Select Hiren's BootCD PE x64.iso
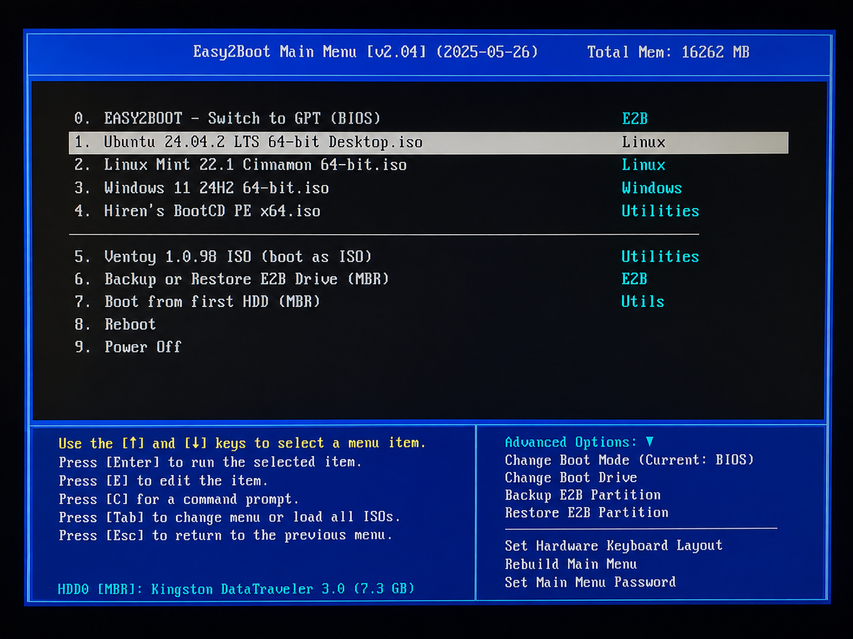Viewport: 853px width, 639px height. [197, 211]
